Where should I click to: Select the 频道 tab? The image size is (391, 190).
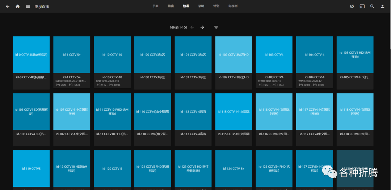coord(186,6)
